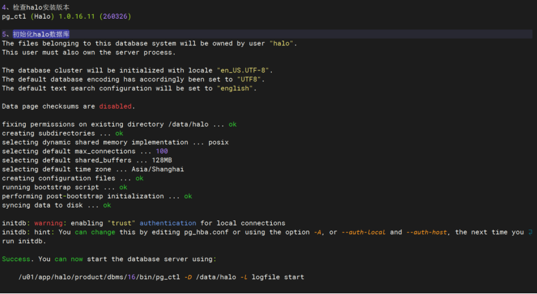Click the blue word 'authentication'
Viewport: 537px width, 294px height.
(168, 223)
